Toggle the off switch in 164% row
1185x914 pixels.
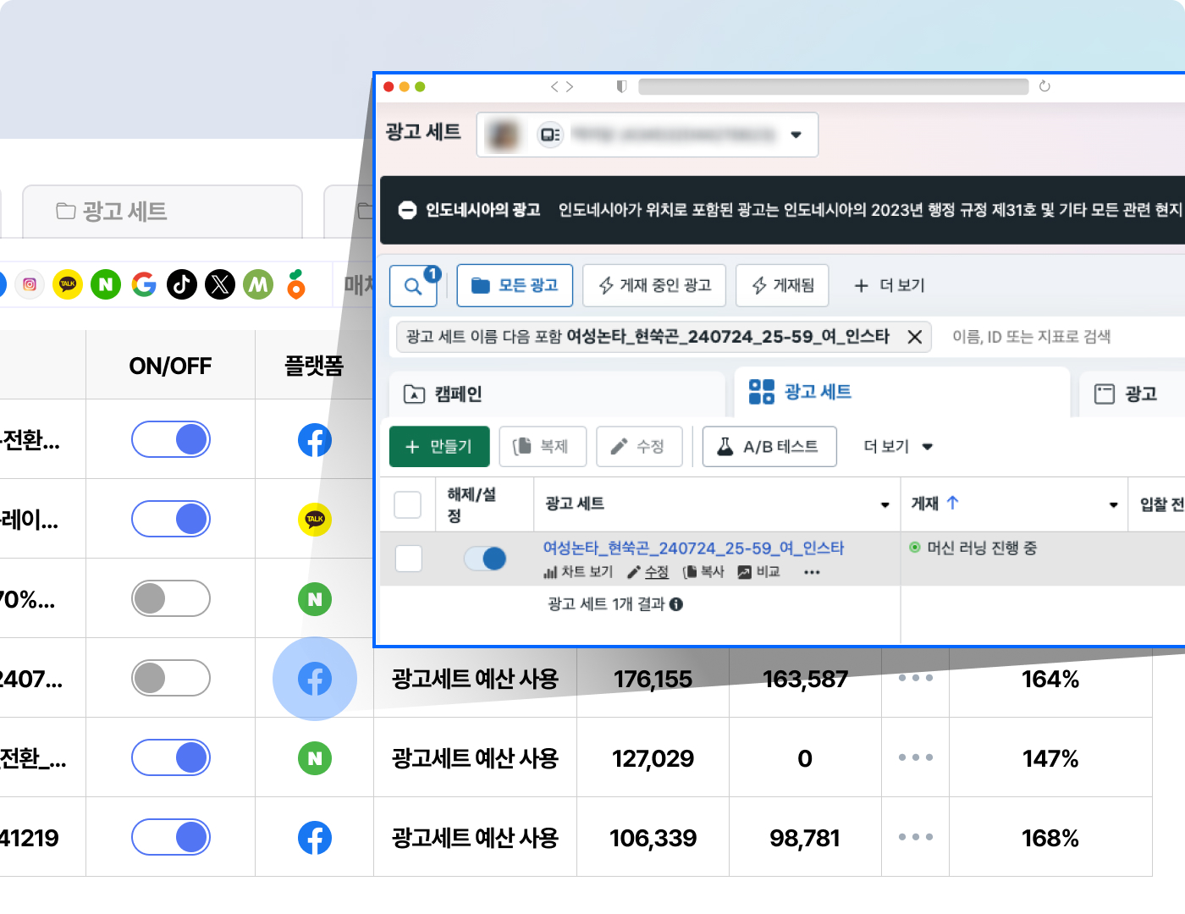(171, 678)
